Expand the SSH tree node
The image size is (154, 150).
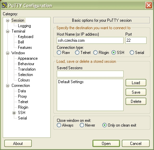point(14,113)
